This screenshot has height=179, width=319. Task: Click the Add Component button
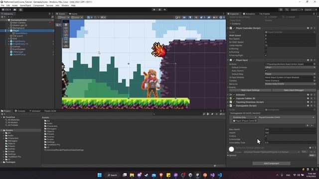click(x=271, y=164)
